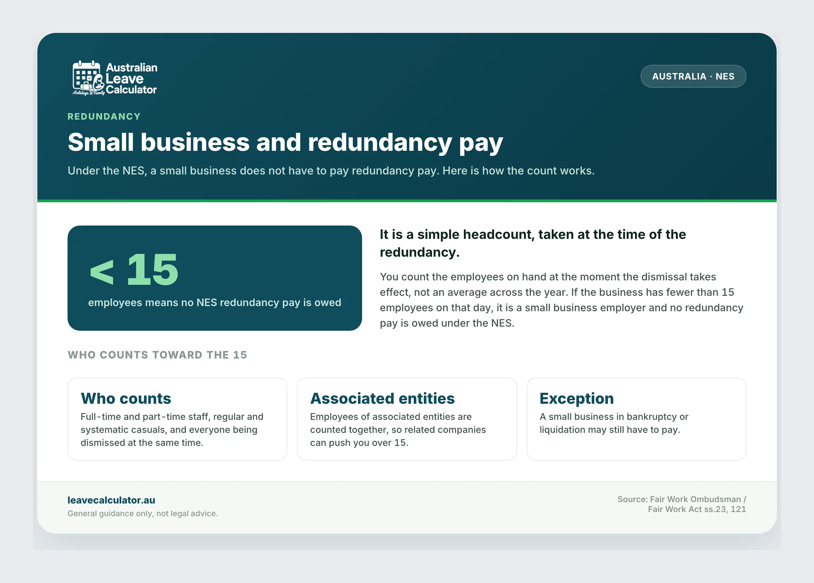
Task: Open the Exception card title
Action: click(576, 398)
